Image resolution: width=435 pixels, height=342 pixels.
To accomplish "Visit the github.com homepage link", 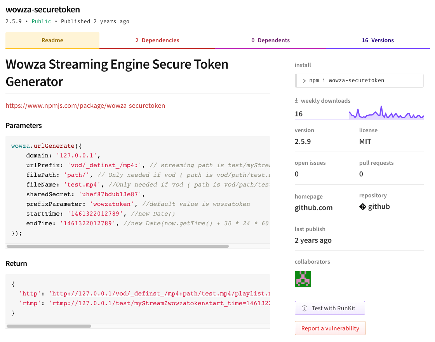I will click(313, 207).
